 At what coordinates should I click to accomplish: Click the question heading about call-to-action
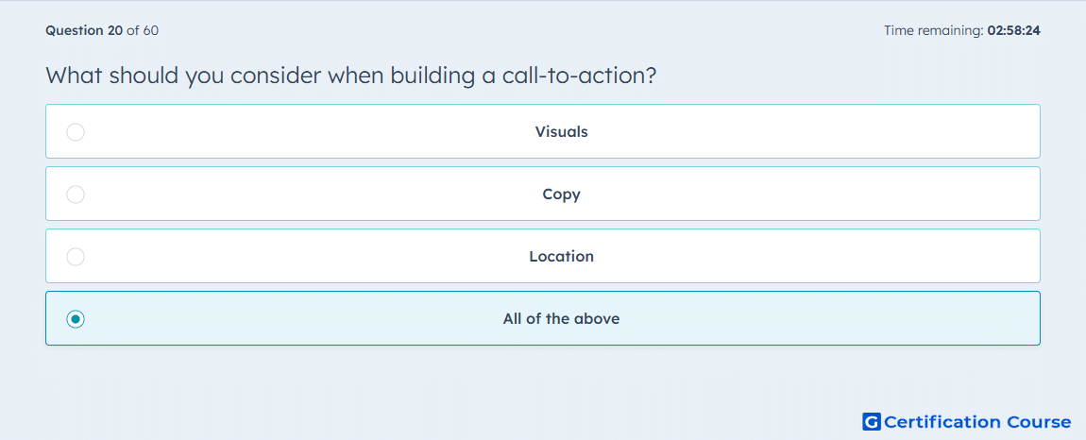350,76
